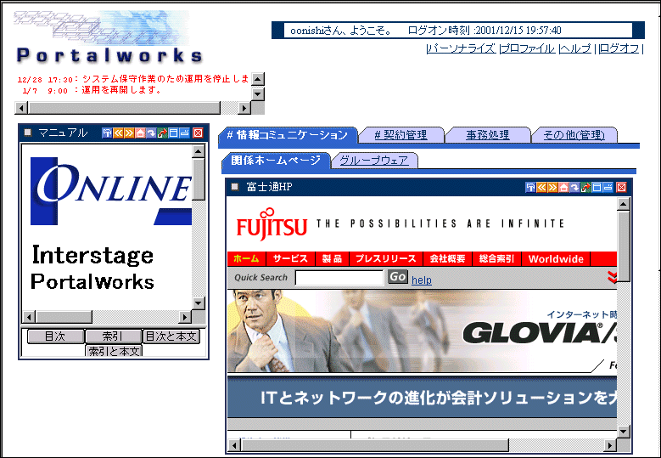
Task: Click the small square icon beside マニュアル title
Action: click(28, 133)
